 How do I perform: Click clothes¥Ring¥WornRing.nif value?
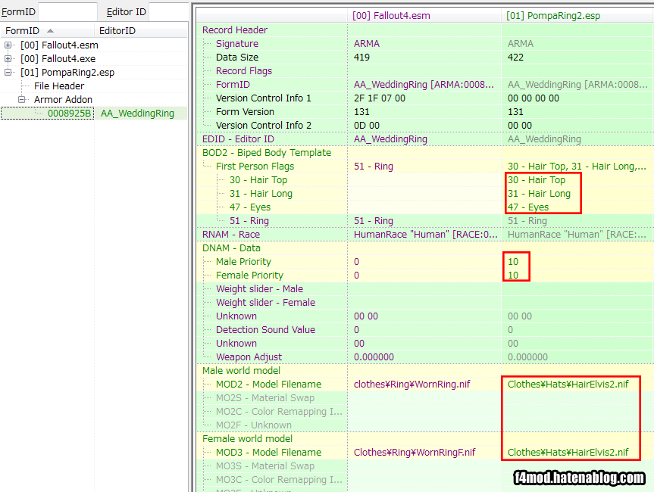[411, 385]
